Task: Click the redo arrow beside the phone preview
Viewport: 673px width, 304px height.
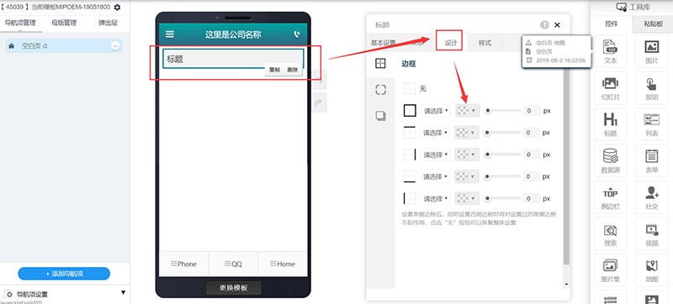Action: 320,102
